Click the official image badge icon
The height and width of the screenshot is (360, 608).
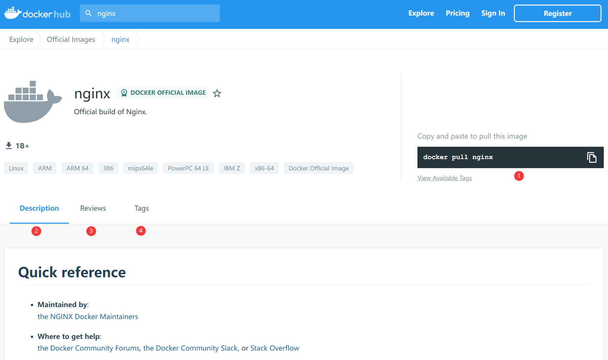(124, 93)
